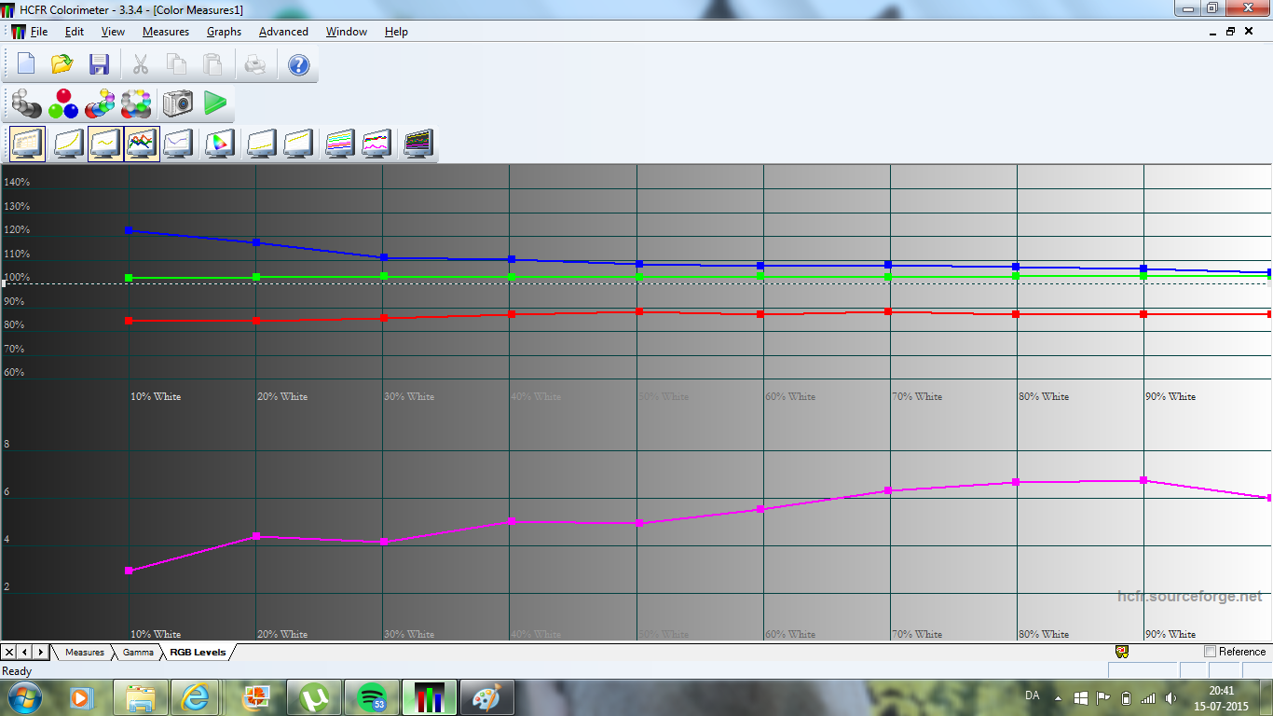Click the Measure gray scale icon

[x=27, y=103]
